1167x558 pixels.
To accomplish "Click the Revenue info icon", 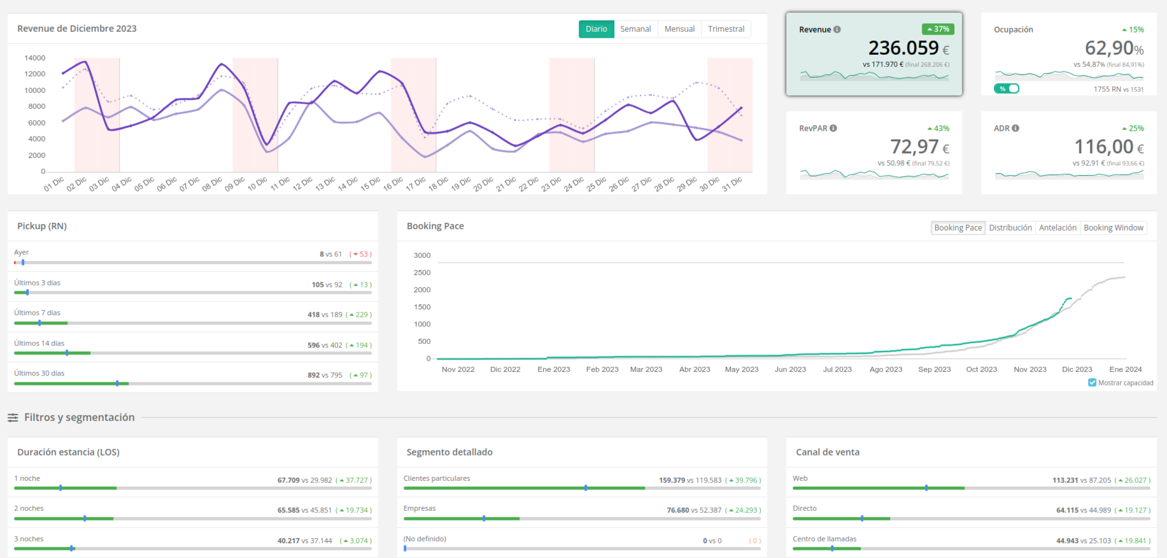I will (x=837, y=29).
